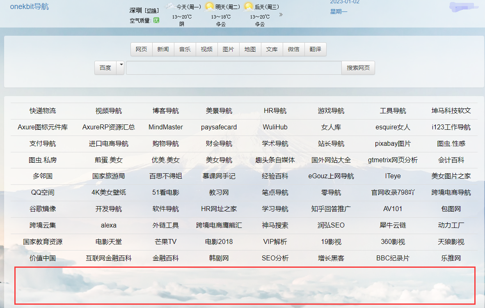Click the 百度 search engine button
The image size is (485, 308).
pyautogui.click(x=105, y=67)
